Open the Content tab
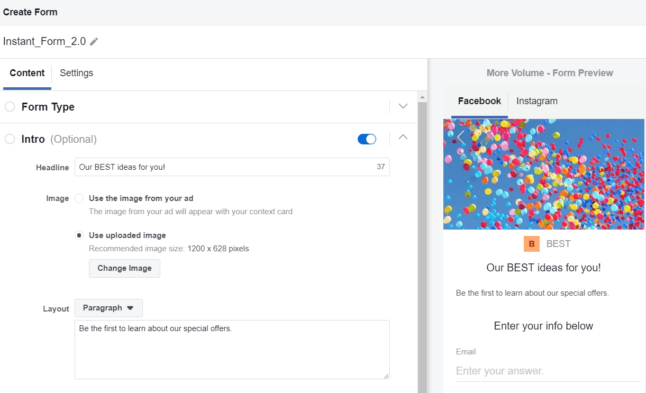The image size is (646, 393). point(27,73)
